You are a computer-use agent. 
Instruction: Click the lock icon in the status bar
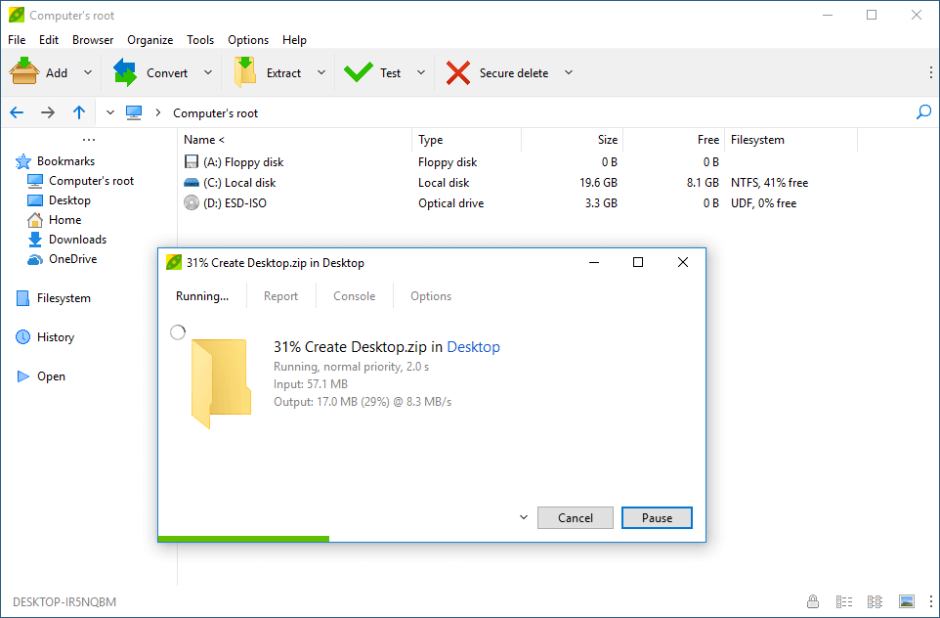pyautogui.click(x=813, y=601)
